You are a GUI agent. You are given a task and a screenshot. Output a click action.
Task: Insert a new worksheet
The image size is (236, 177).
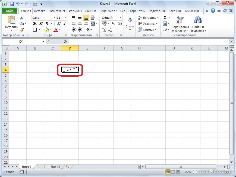click(67, 167)
